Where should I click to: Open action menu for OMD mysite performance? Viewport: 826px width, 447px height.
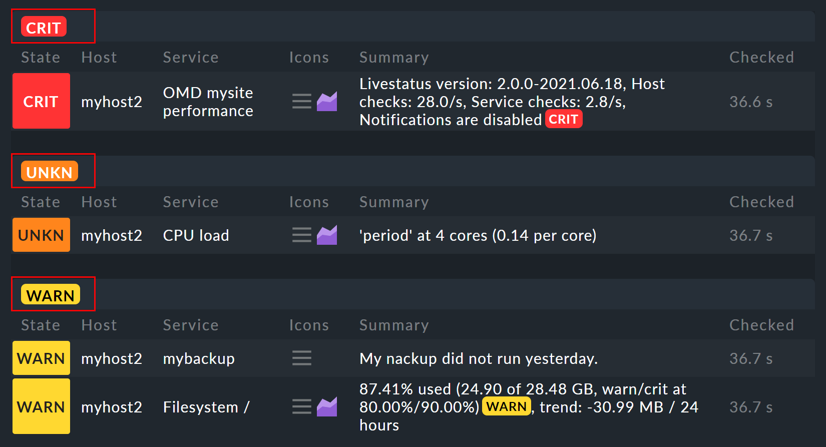tap(301, 102)
